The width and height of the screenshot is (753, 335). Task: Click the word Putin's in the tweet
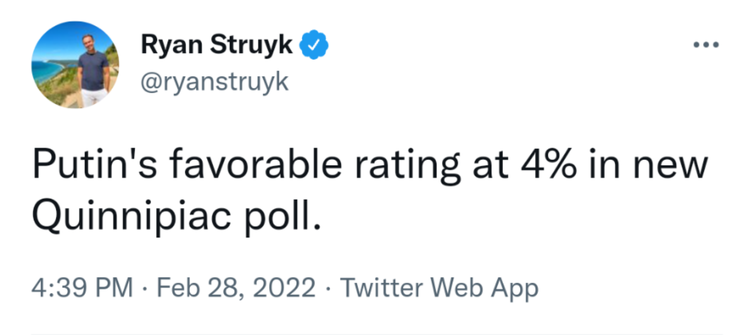point(95,164)
